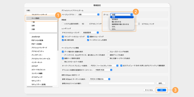Open オーバープリントプレビューを使用 dropdown
Viewport: 194px width, 97px height.
pos(104,66)
